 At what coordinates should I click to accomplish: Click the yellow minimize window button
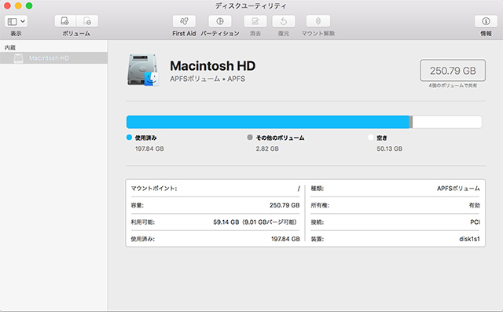[x=18, y=6]
